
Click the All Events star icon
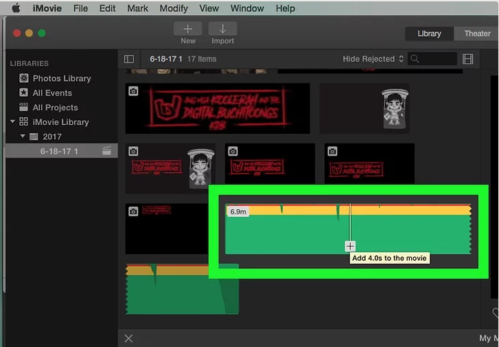tap(23, 93)
